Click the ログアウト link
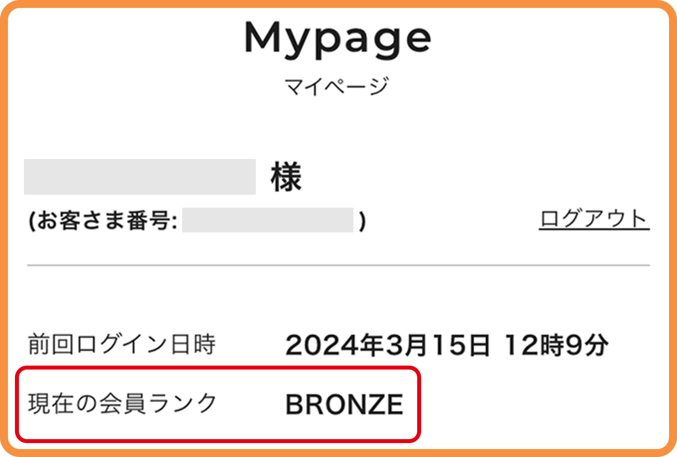 coord(594,219)
